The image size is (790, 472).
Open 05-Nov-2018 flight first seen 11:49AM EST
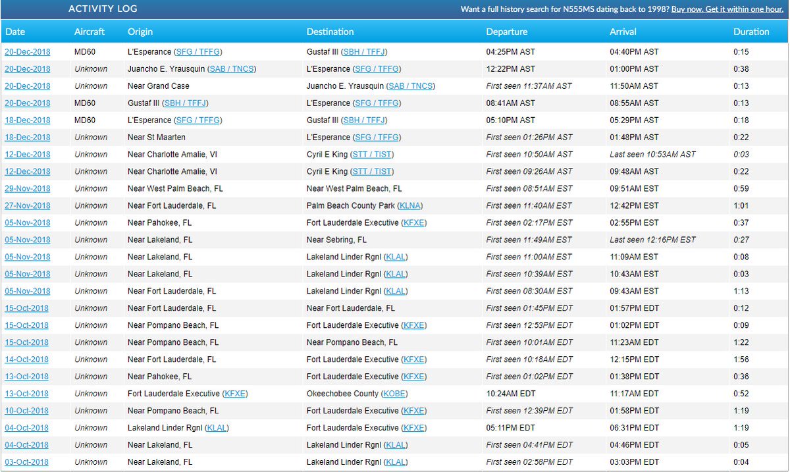coord(28,240)
